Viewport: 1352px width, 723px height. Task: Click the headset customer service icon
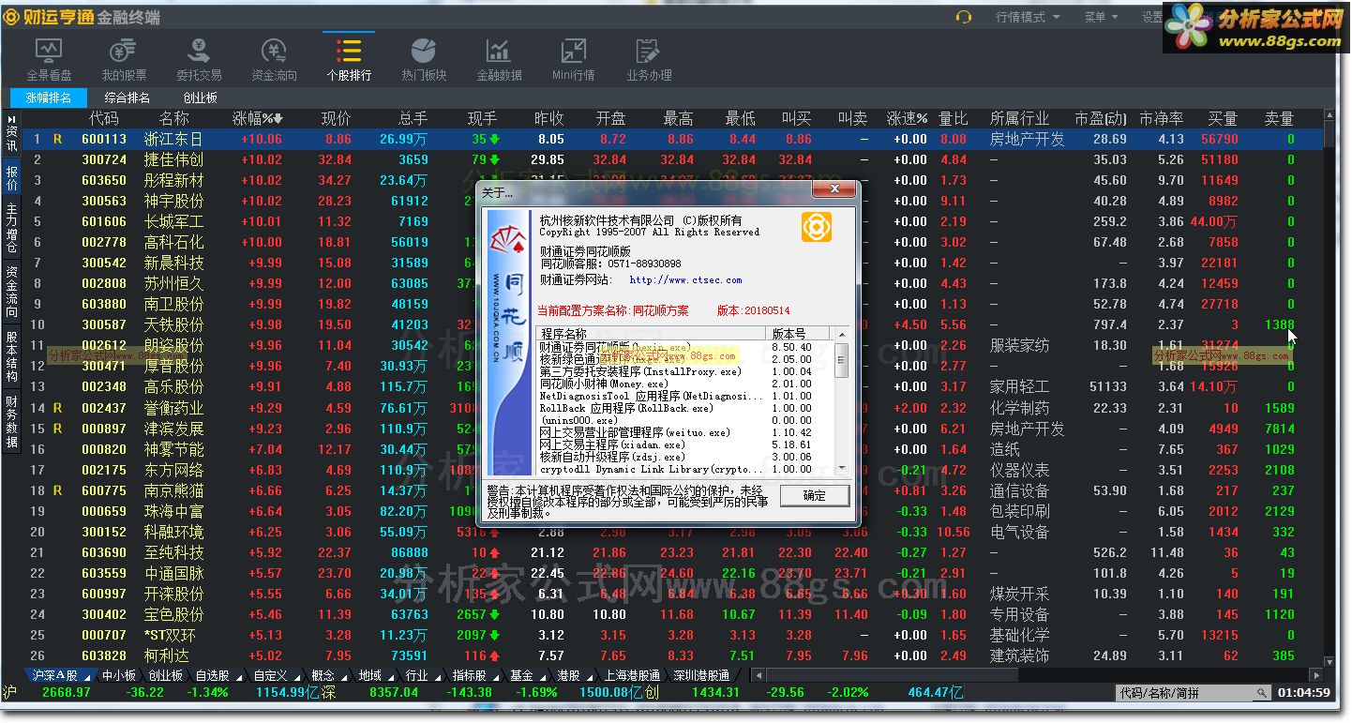tap(963, 17)
